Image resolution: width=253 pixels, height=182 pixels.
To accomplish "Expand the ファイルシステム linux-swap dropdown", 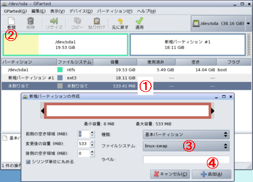I will coord(186,146).
